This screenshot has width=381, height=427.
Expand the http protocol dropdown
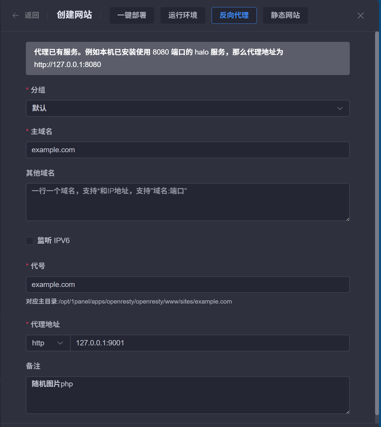click(48, 343)
